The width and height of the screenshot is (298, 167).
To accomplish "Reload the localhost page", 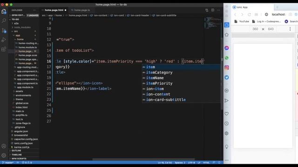I will point(249,14).
